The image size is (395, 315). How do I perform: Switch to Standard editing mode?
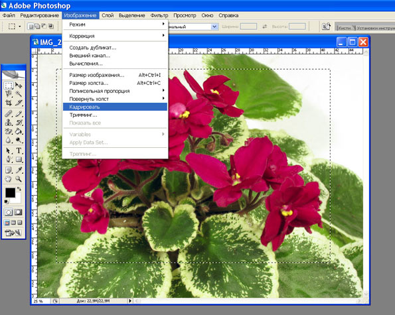[9, 212]
